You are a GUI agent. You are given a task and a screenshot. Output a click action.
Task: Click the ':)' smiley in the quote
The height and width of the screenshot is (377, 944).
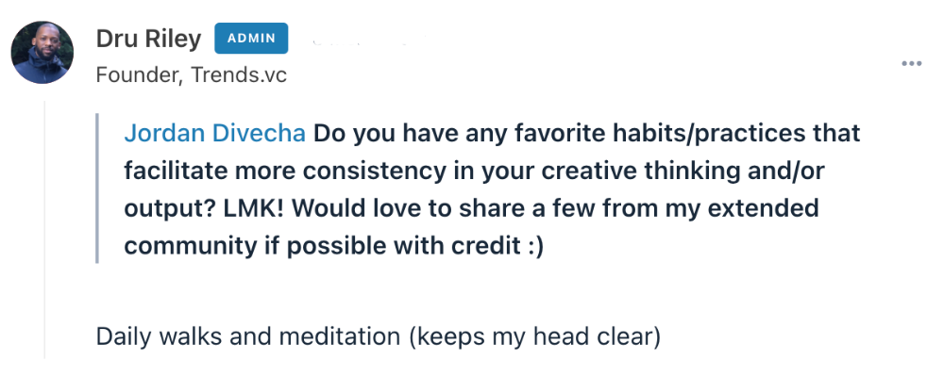[x=532, y=246]
